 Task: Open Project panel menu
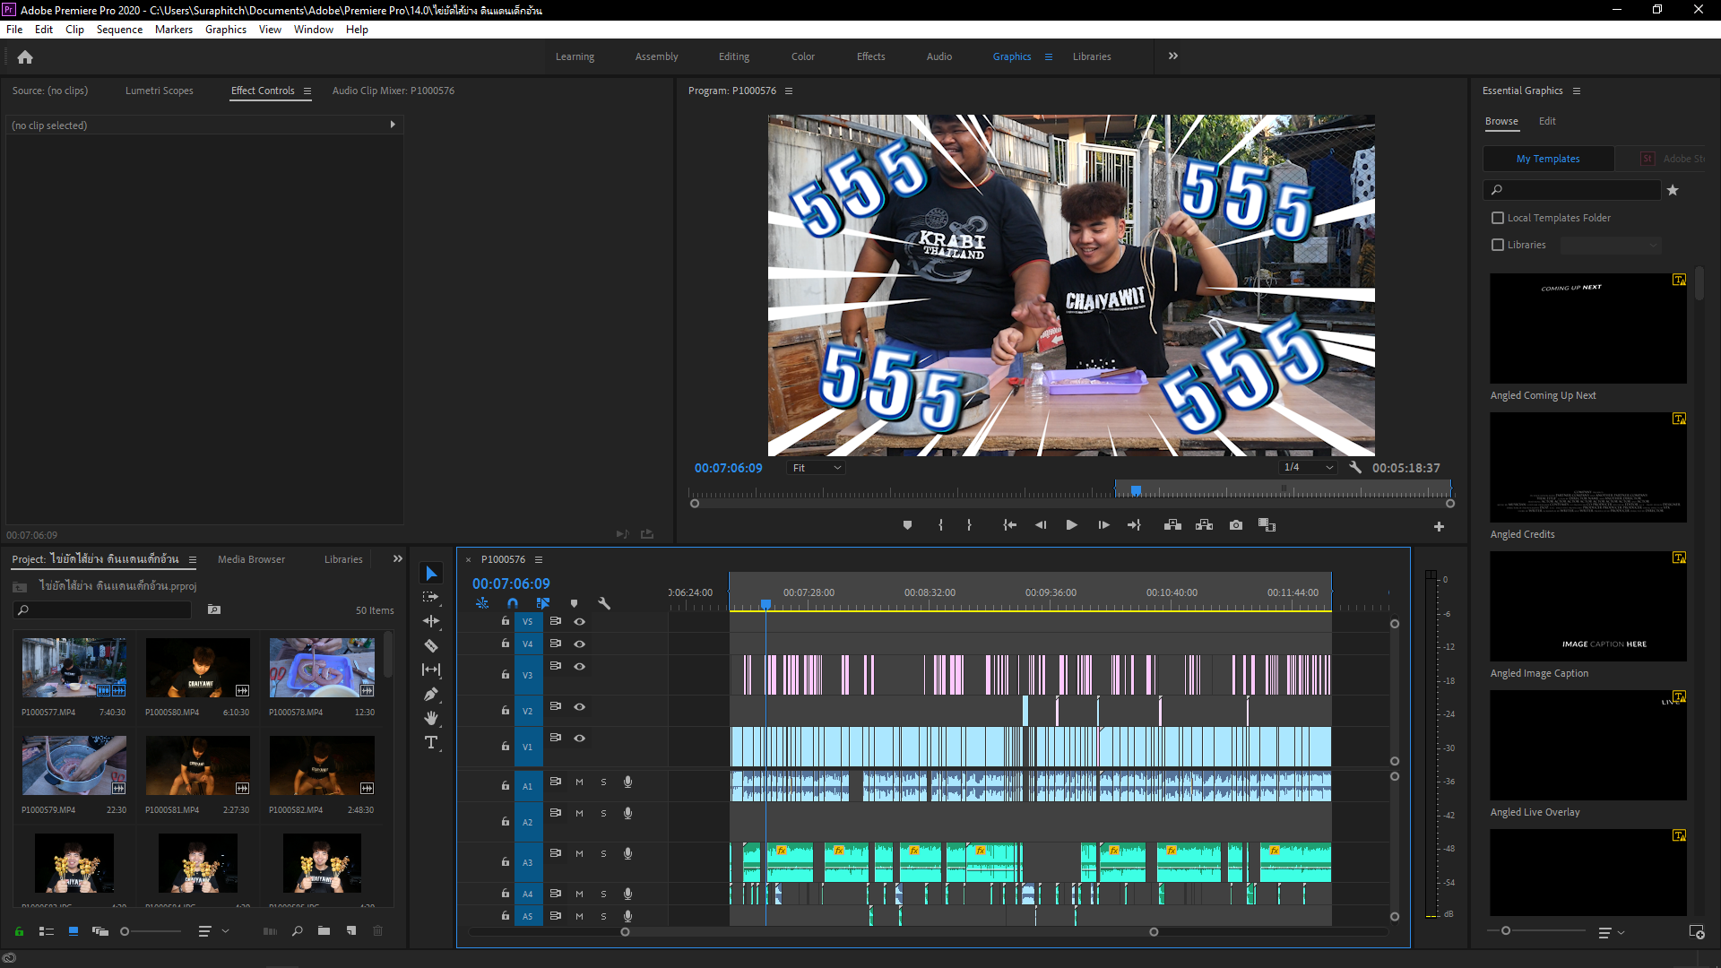(192, 560)
